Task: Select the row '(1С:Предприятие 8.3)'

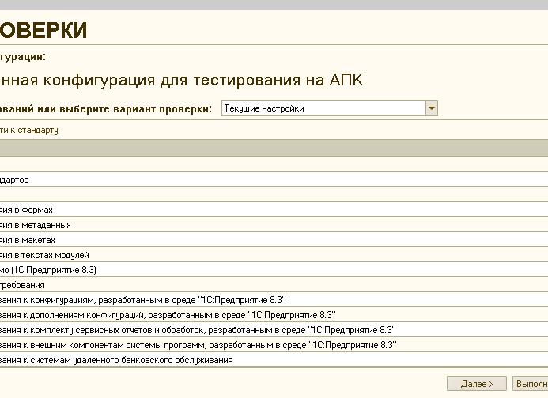Action: pyautogui.click(x=274, y=269)
